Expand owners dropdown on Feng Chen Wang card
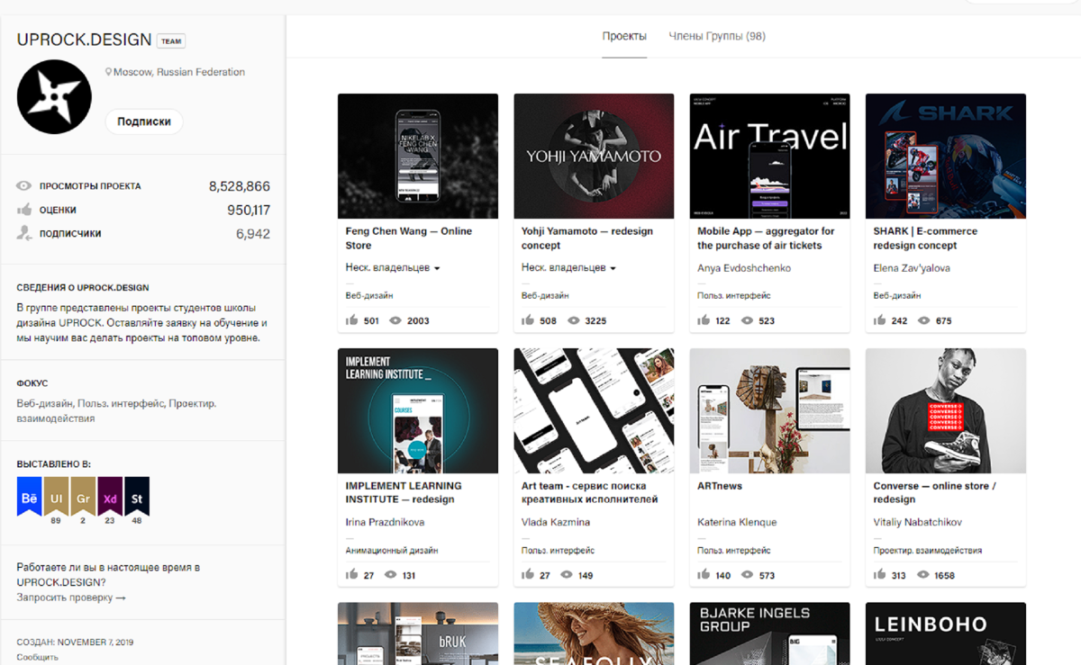The height and width of the screenshot is (665, 1081). 393,268
